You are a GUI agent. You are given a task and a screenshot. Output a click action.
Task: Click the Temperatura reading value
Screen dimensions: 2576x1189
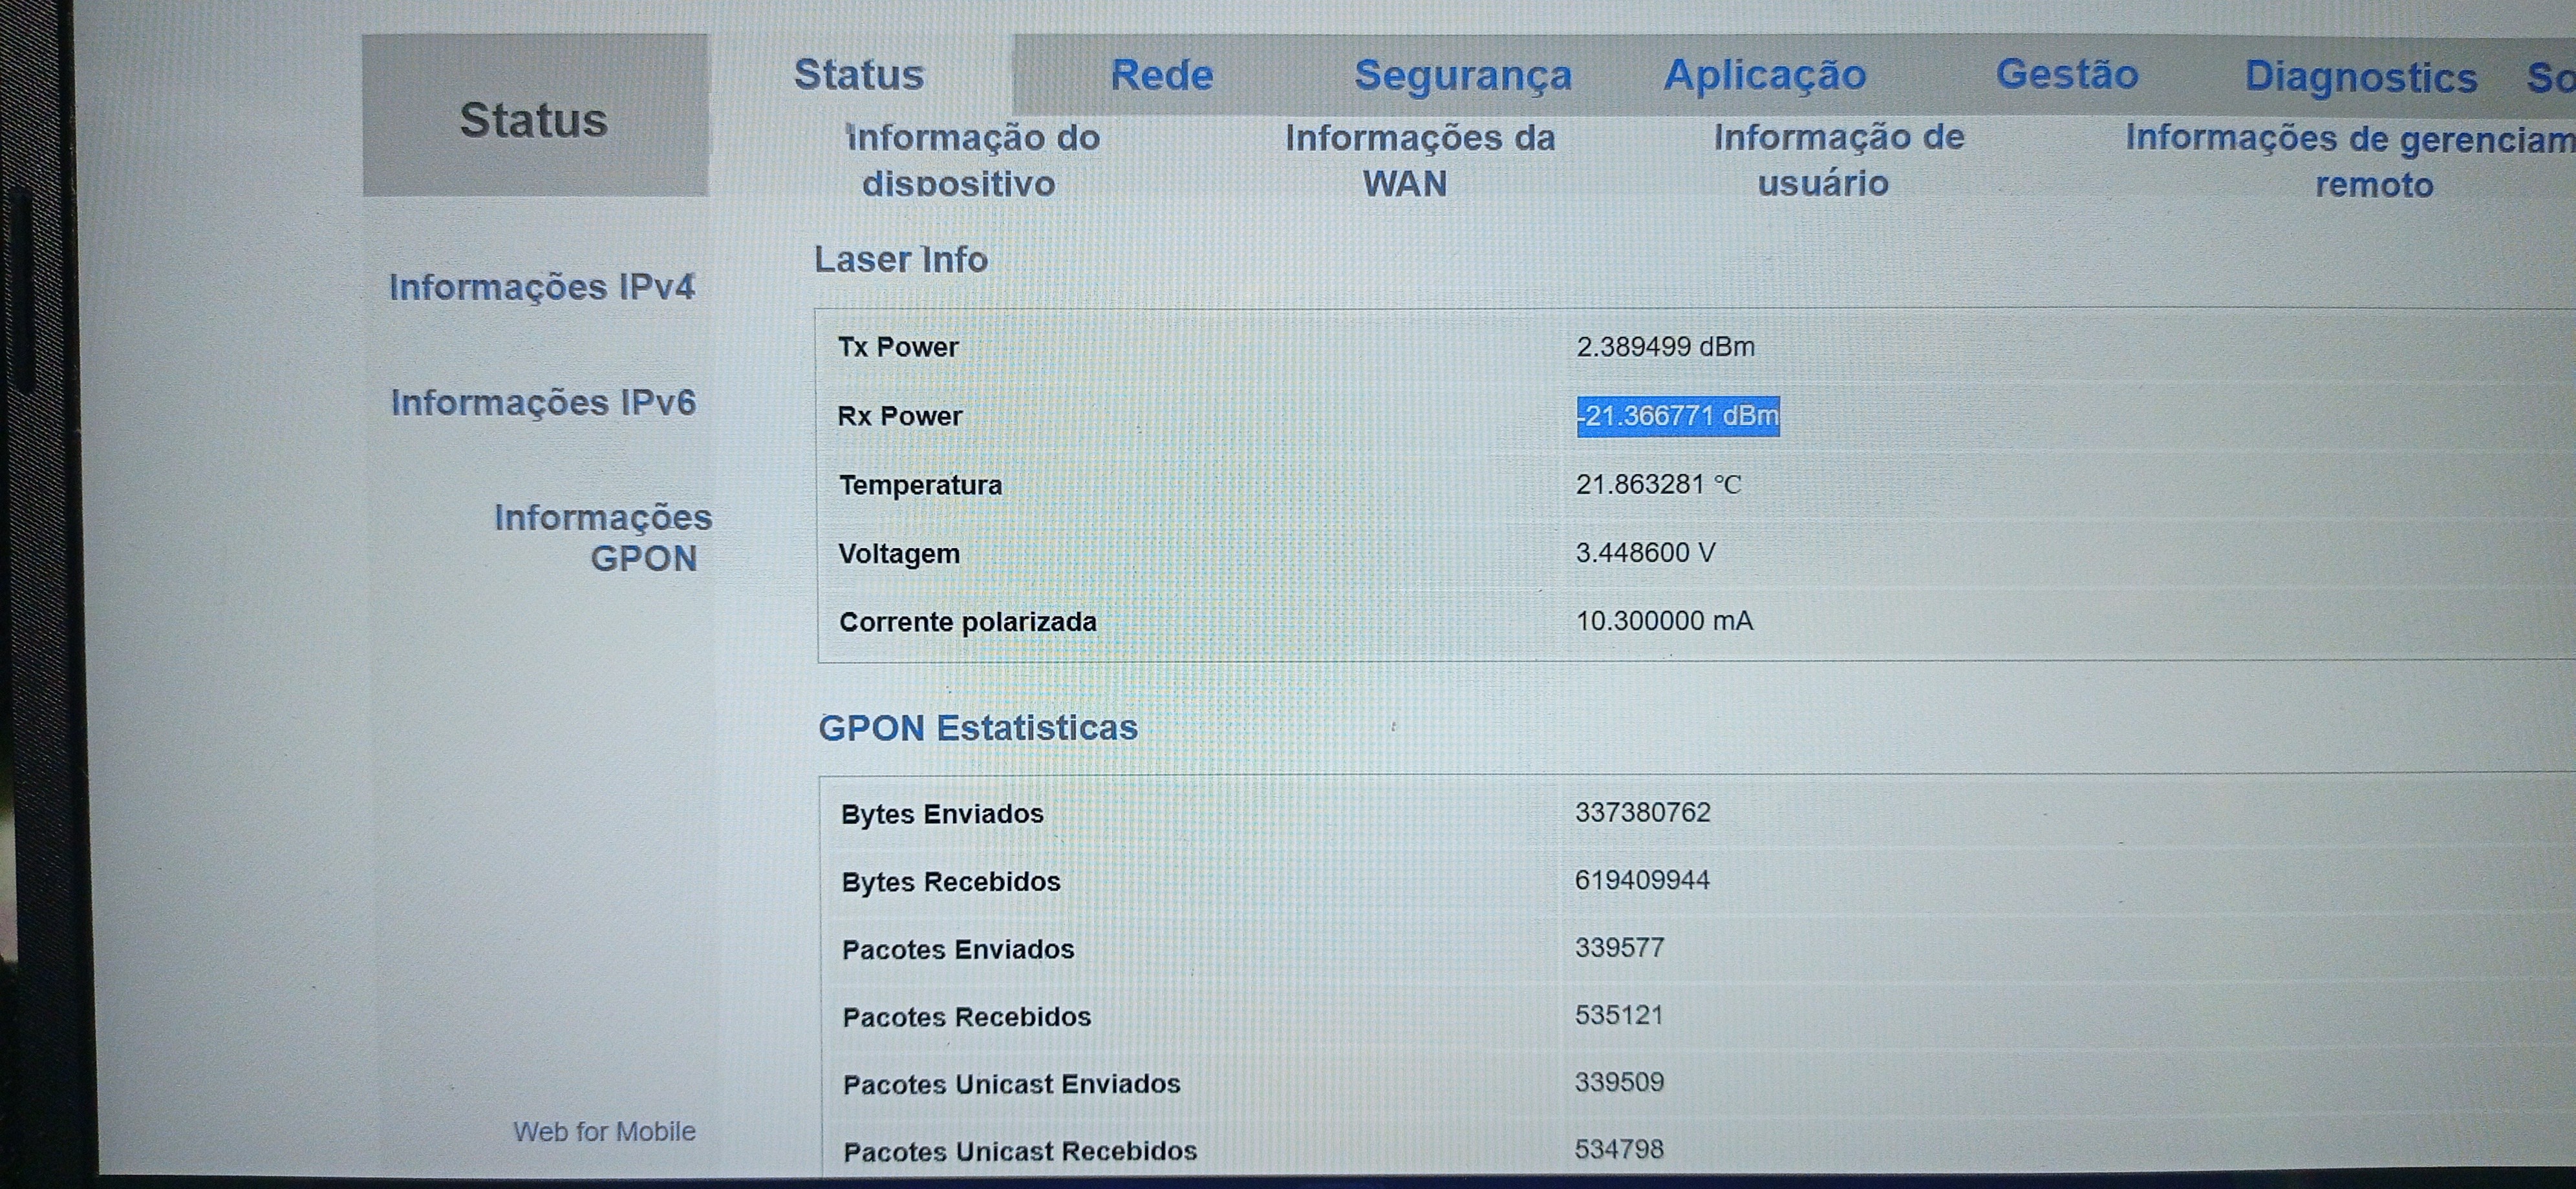[1657, 485]
